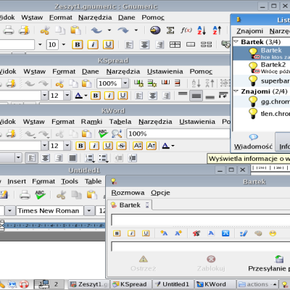
Task: Open the Undo history dropdown arrow in Gnumeric
Action: point(109,30)
